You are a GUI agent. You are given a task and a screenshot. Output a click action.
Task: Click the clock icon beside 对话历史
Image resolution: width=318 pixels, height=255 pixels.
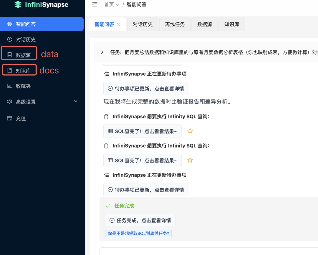[9, 39]
